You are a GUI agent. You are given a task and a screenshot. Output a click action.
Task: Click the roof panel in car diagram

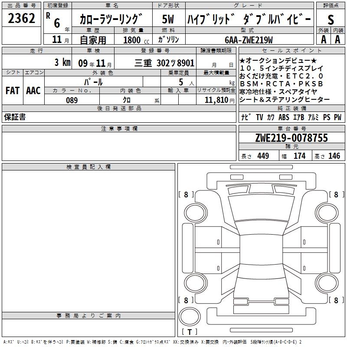261,250
